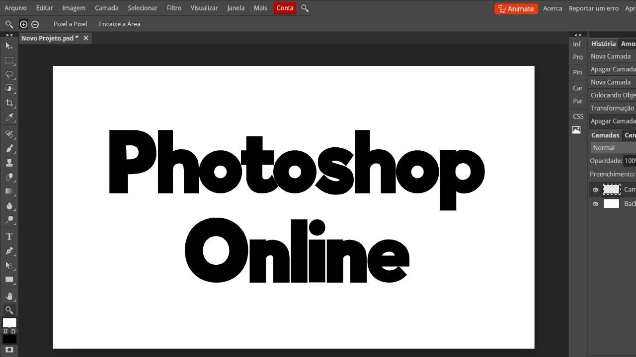Reset to default colors with D icon
Viewport: 636px width, 357px height.
(x=13, y=331)
